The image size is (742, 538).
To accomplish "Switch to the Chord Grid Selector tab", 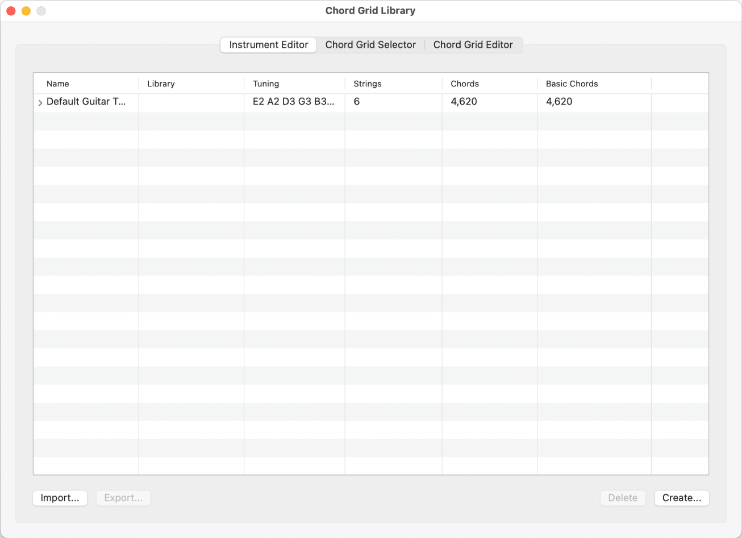I will coord(370,44).
